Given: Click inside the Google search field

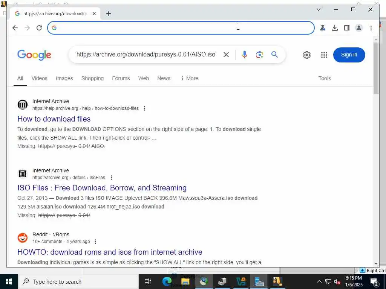Looking at the screenshot, I should pyautogui.click(x=146, y=55).
